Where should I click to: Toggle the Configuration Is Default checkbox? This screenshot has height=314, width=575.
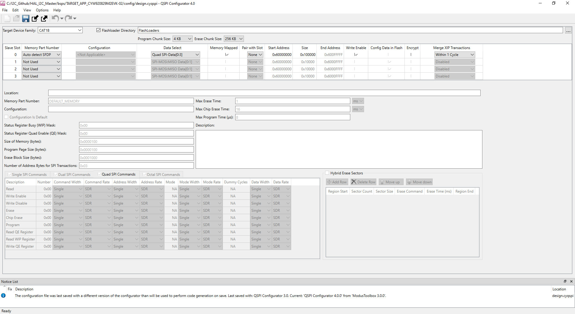pos(6,117)
